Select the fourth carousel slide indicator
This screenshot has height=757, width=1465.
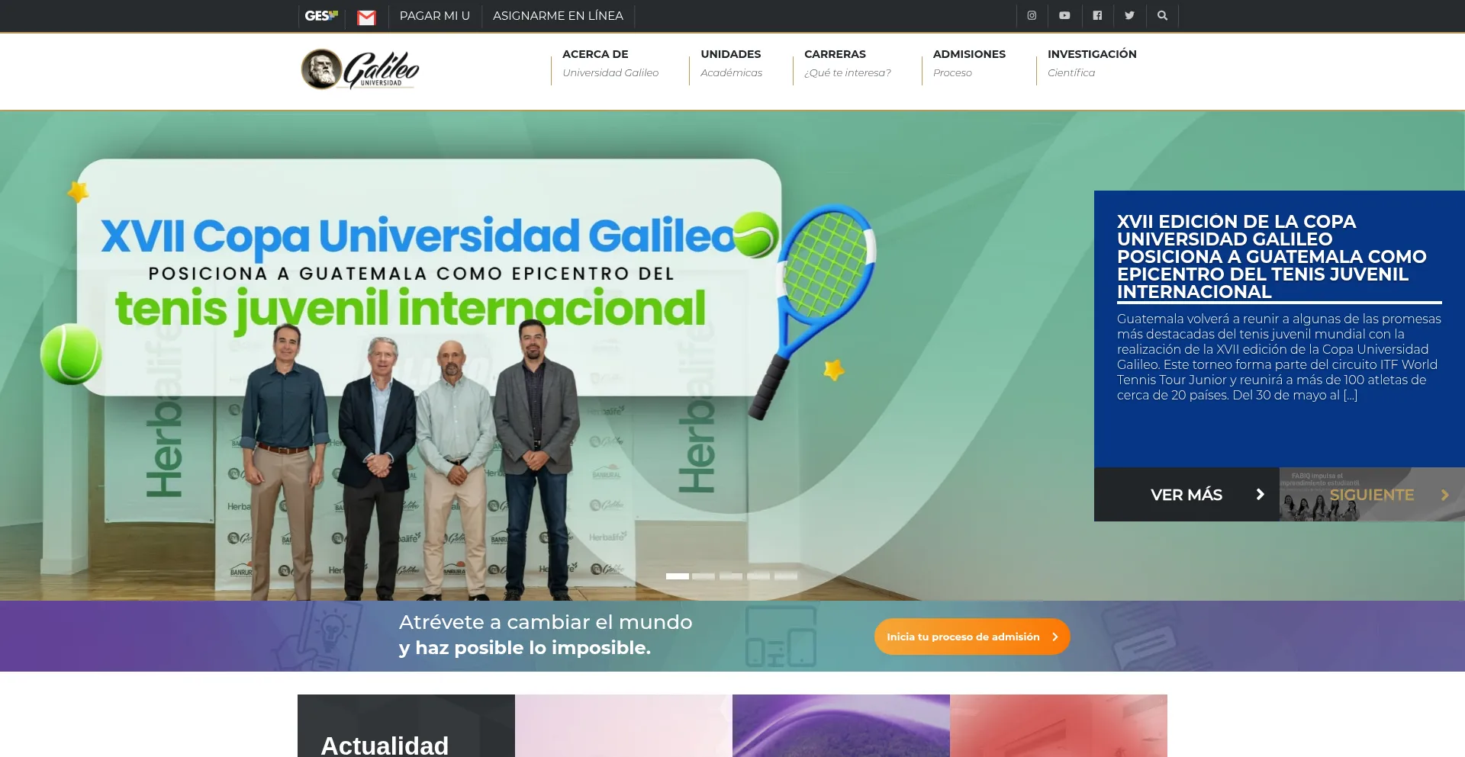tap(758, 576)
